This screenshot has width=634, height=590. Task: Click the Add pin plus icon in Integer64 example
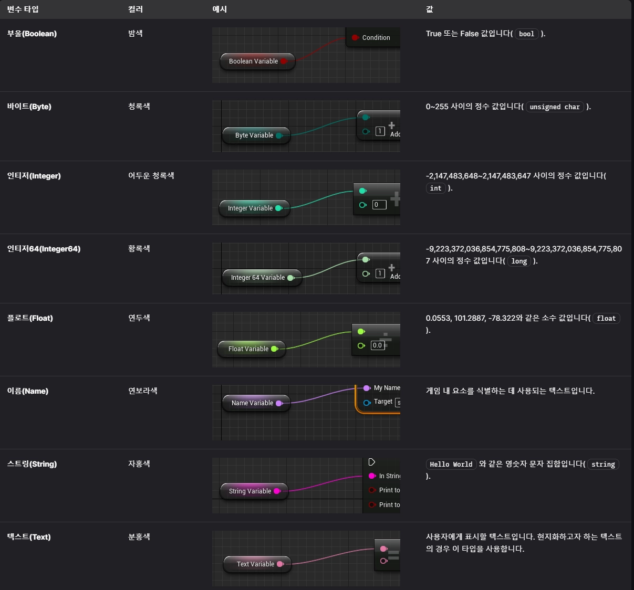[x=391, y=268]
